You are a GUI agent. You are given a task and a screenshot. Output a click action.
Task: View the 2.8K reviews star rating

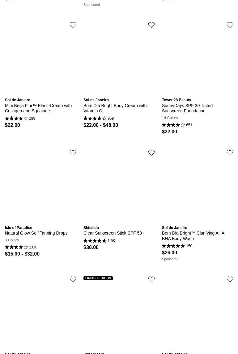point(21,247)
